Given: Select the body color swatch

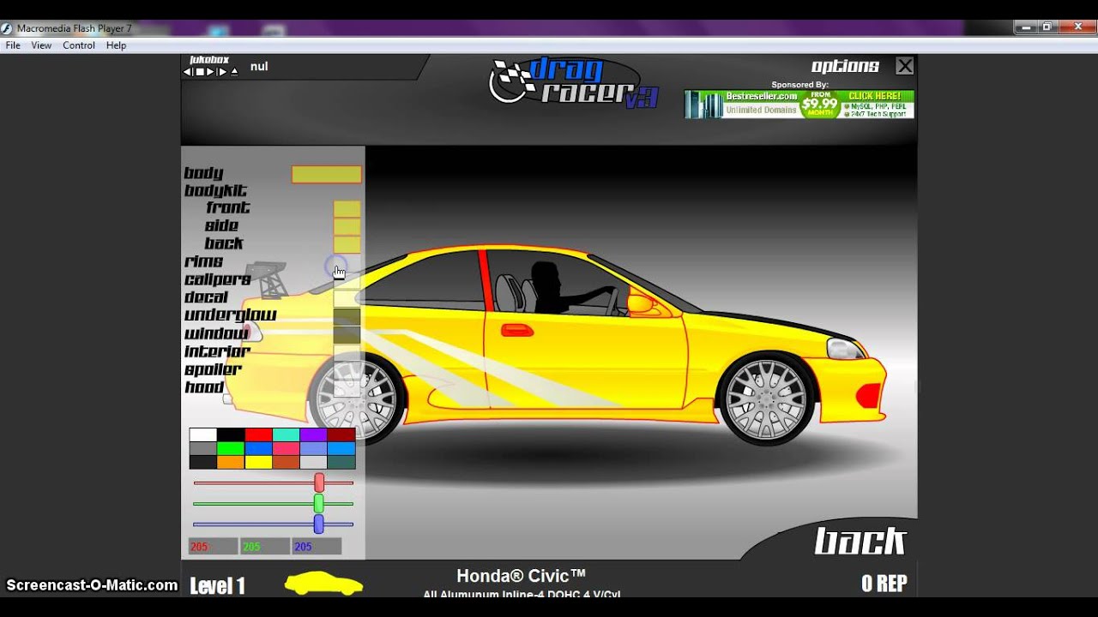Looking at the screenshot, I should (x=327, y=175).
